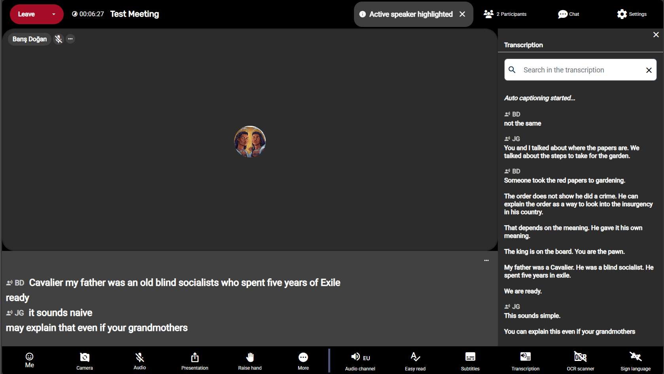
Task: Open the More options menu
Action: [x=303, y=357]
